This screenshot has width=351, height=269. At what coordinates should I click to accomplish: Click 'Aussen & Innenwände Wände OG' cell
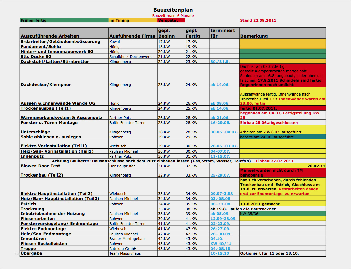[64, 96]
